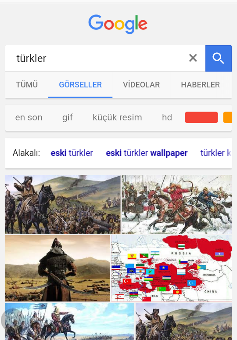237x340 pixels.
Task: Select the GÖRSELLER tab
Action: (x=80, y=85)
